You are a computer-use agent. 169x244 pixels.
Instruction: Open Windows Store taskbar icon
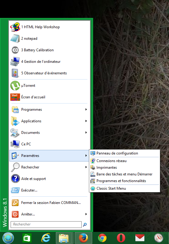pos(27,238)
